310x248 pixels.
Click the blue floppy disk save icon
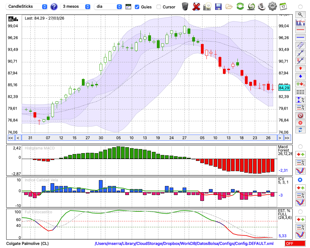coord(218,6)
